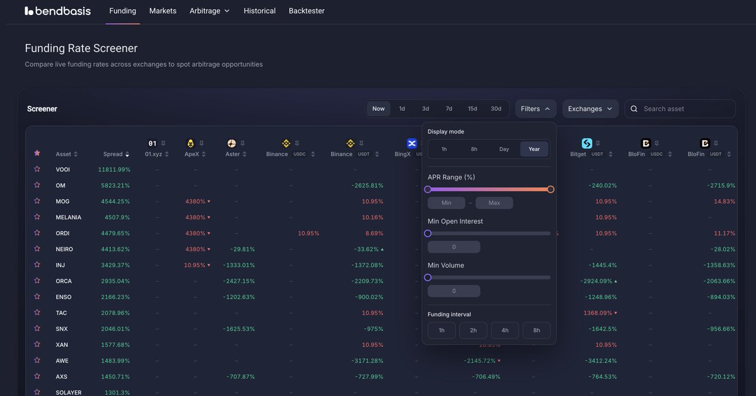Pin the Bitget USDT column
The height and width of the screenshot is (396, 756).
pyautogui.click(x=598, y=144)
